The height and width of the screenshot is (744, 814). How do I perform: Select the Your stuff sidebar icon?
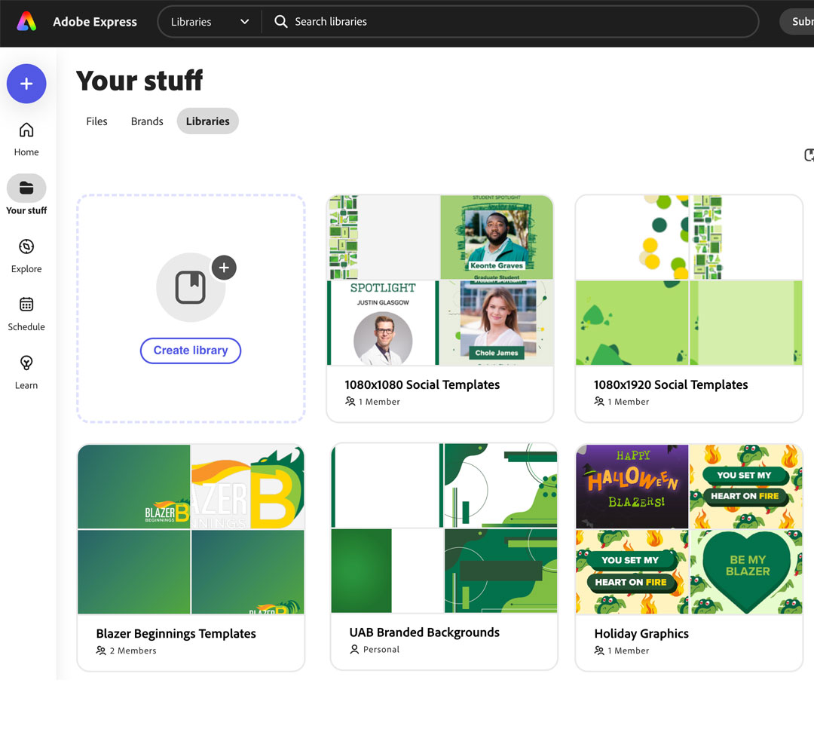point(26,190)
